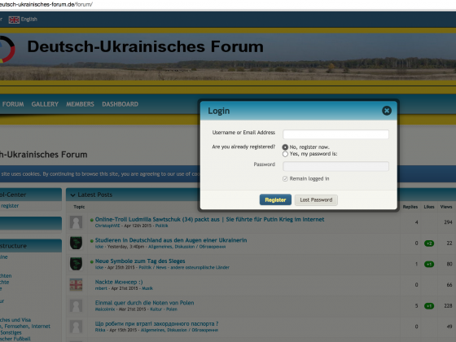Open the MEMBERS menu item
The height and width of the screenshot is (342, 456).
[80, 104]
